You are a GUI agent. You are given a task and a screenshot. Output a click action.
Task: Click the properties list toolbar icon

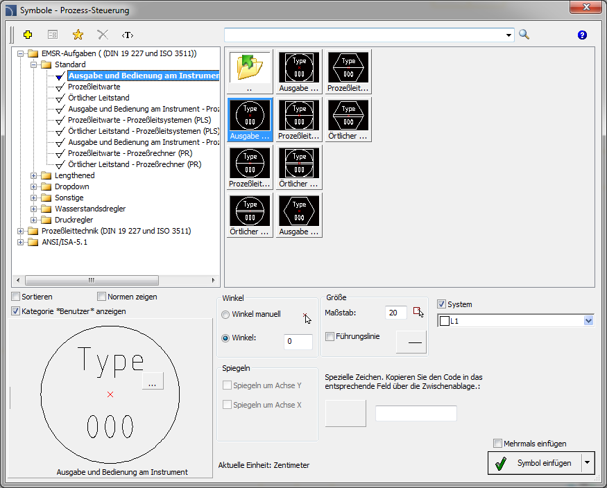click(x=53, y=35)
